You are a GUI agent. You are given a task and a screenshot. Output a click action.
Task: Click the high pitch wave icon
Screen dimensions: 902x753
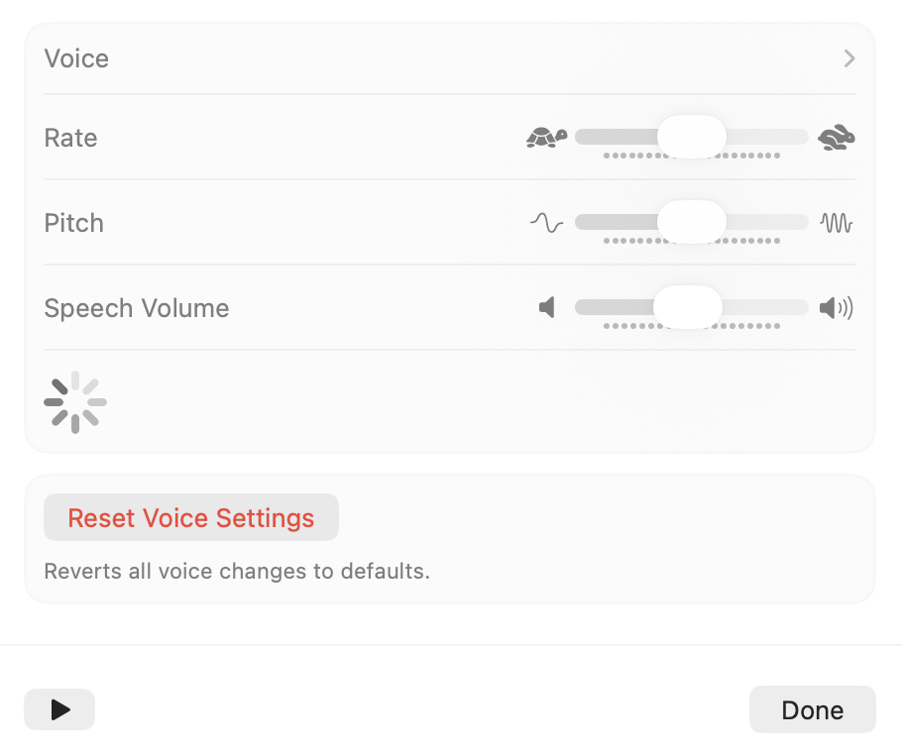click(837, 223)
